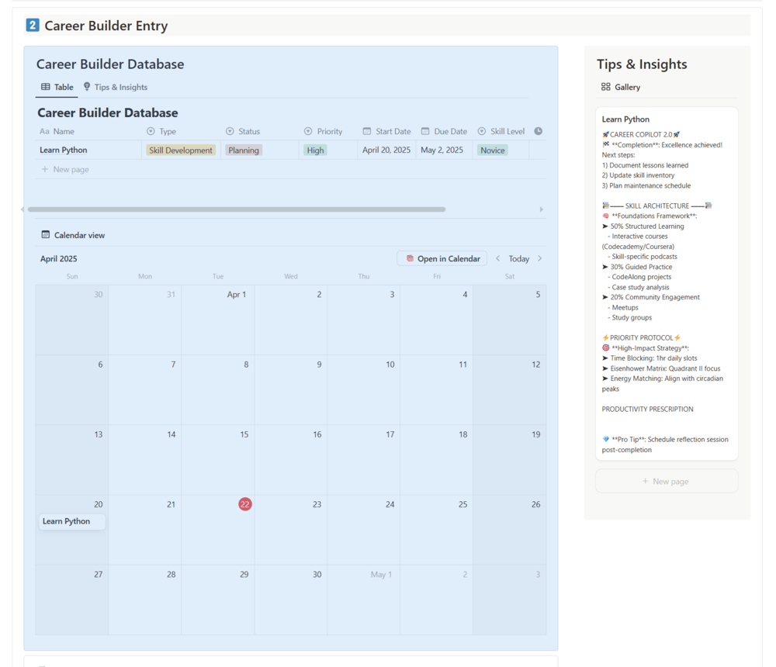Click Career Builder Database top title
Image resolution: width=776 pixels, height=667 pixels.
[110, 64]
